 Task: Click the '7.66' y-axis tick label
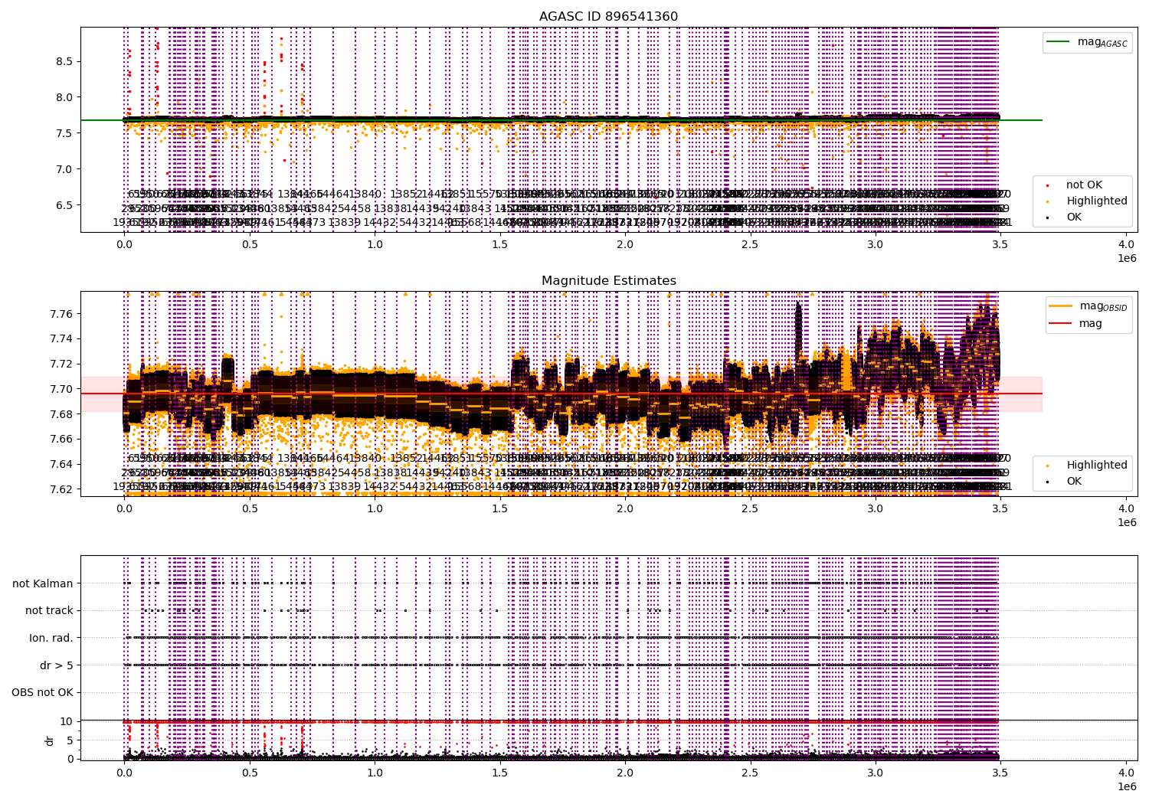point(61,439)
